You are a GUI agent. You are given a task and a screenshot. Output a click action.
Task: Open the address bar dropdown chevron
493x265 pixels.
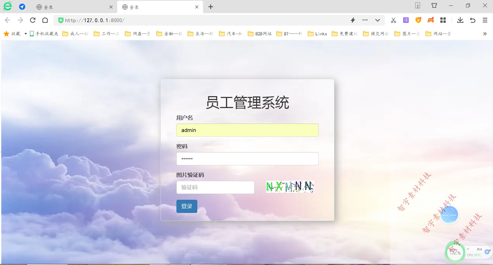point(377,20)
